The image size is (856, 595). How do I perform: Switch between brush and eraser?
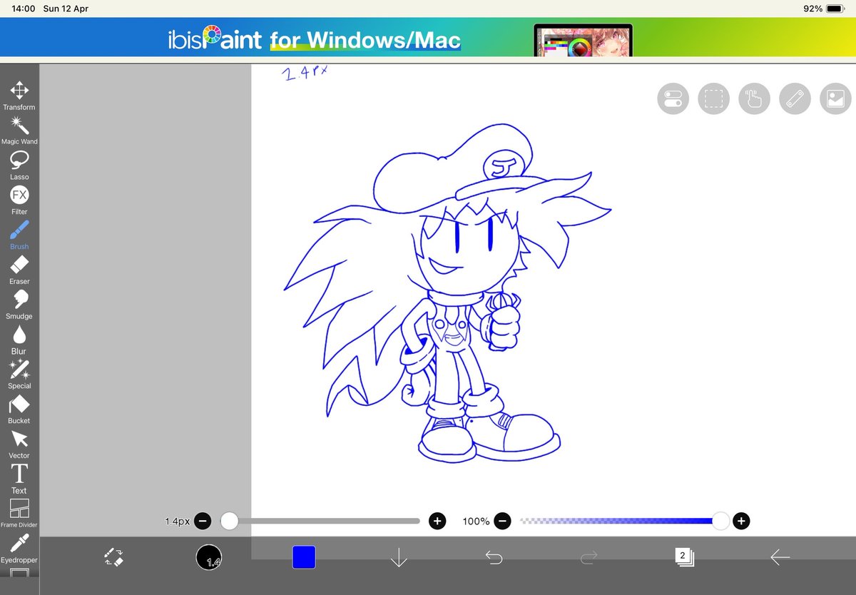(x=114, y=557)
